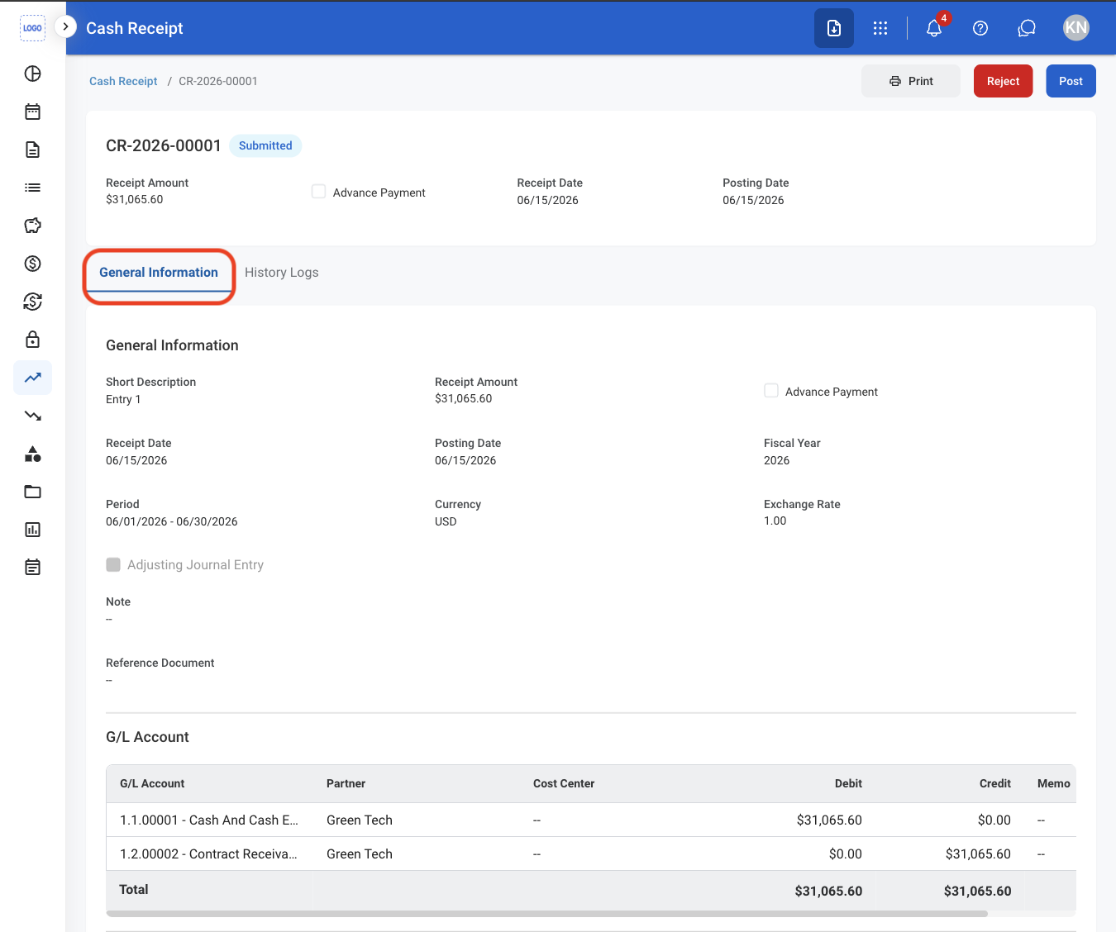1116x932 pixels.
Task: Click the 1.1.00001 - Cash And Cash account cell
Action: (209, 820)
